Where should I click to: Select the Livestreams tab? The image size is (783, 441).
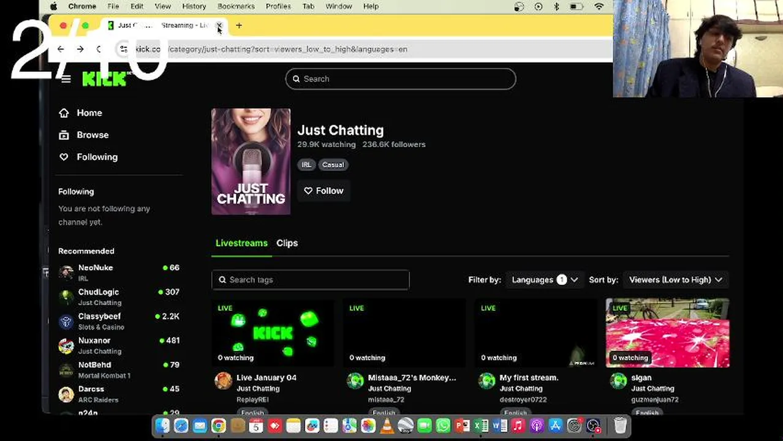click(241, 243)
